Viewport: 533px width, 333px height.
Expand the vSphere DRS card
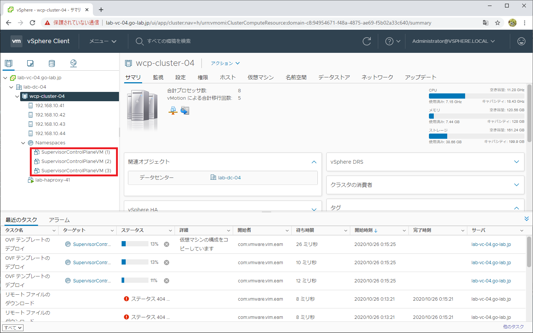pyautogui.click(x=517, y=162)
